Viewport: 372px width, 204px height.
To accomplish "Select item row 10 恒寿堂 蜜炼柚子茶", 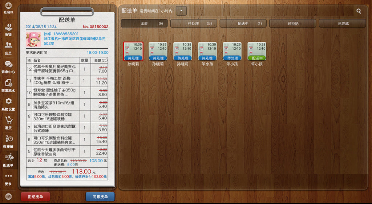I will 67,93.
